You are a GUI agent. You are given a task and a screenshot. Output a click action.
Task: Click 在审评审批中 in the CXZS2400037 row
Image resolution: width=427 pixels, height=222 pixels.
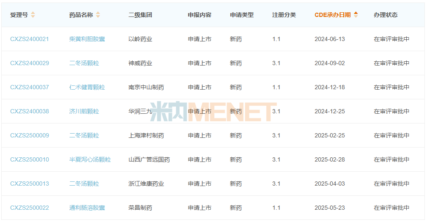tap(391, 87)
